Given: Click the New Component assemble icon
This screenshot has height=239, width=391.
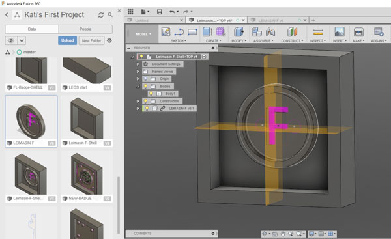Looking at the screenshot, I should point(257,32).
